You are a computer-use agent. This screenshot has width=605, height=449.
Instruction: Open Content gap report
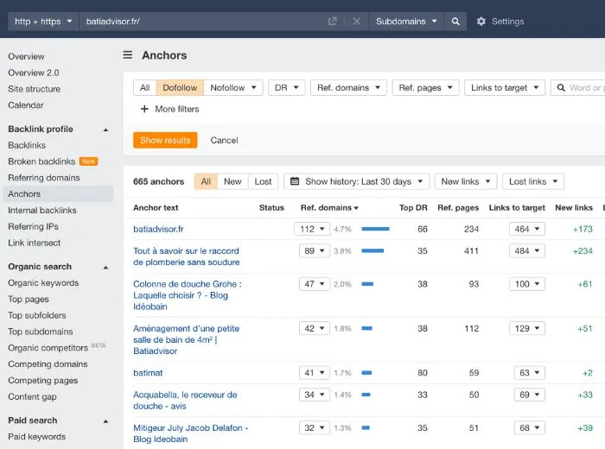click(x=33, y=396)
